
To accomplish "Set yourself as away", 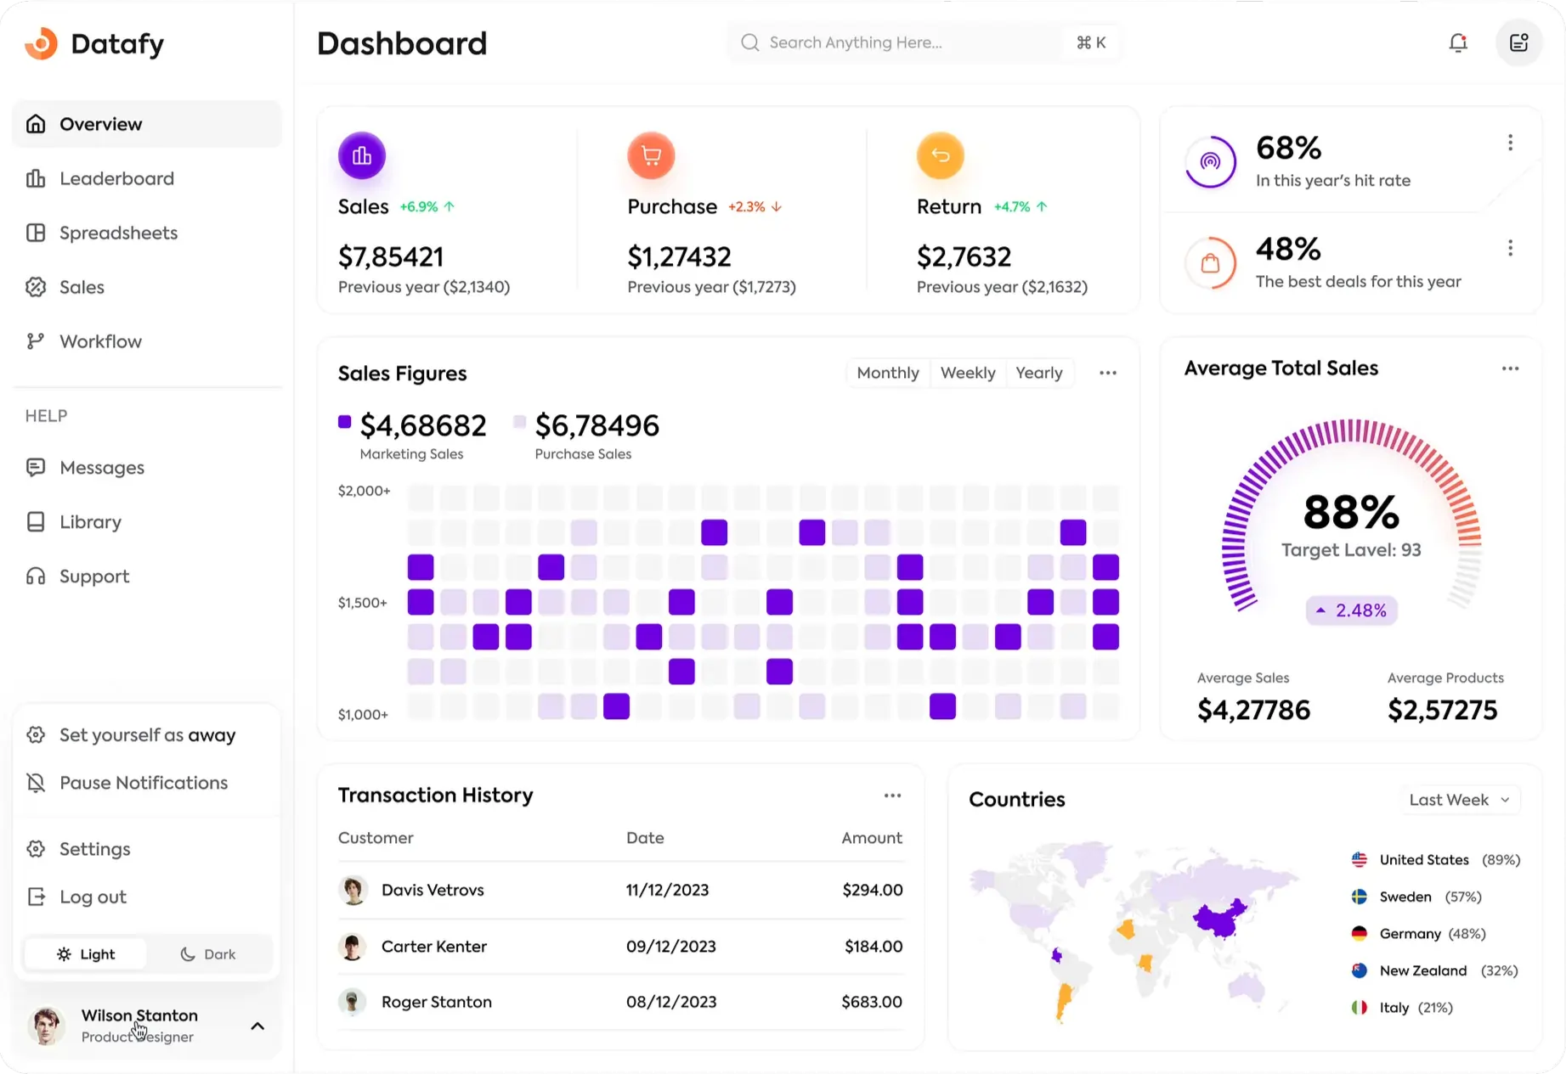I will tap(147, 735).
